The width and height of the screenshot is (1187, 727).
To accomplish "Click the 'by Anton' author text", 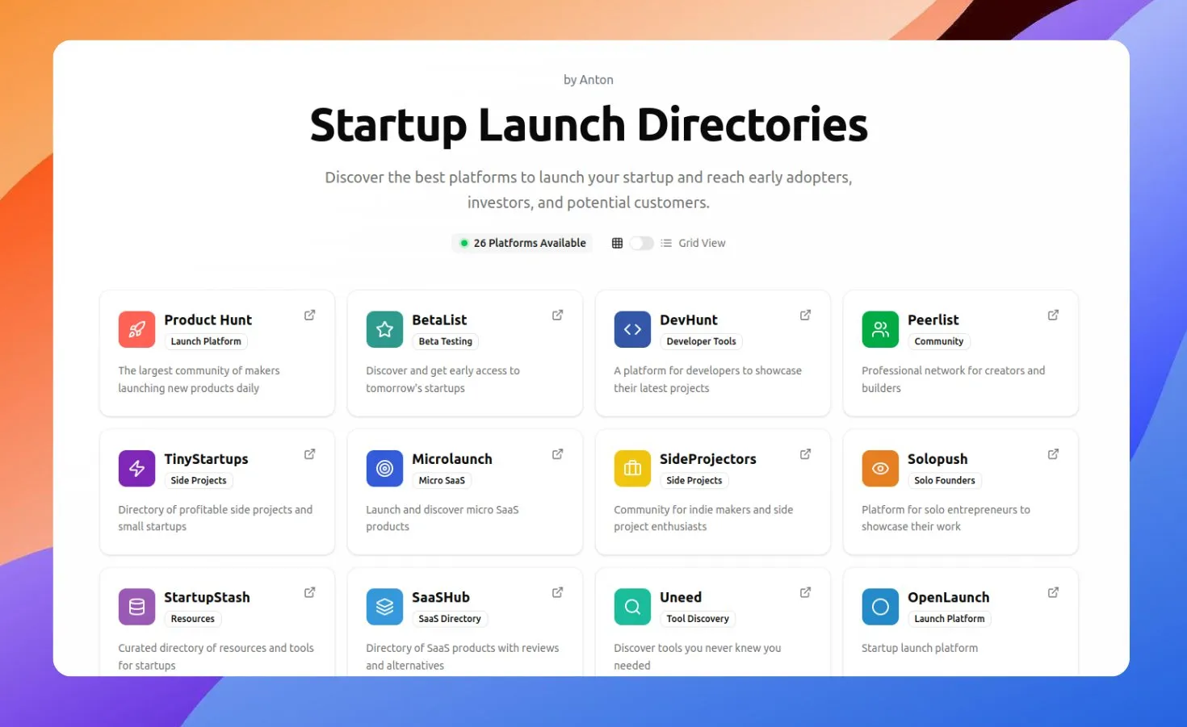I will 589,80.
